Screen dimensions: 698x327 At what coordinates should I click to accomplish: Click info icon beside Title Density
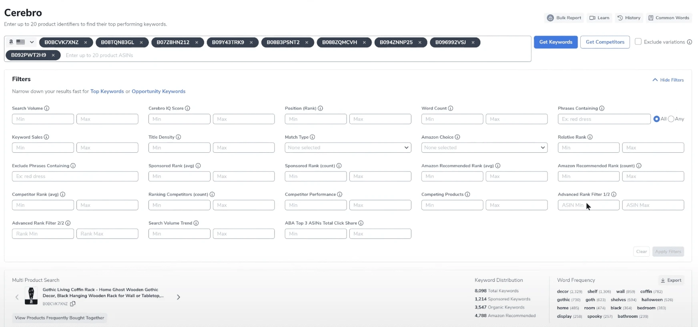179,137
